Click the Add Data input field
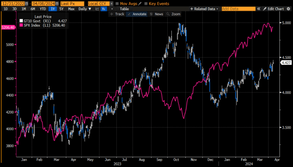293x167 pixels. 238,9
